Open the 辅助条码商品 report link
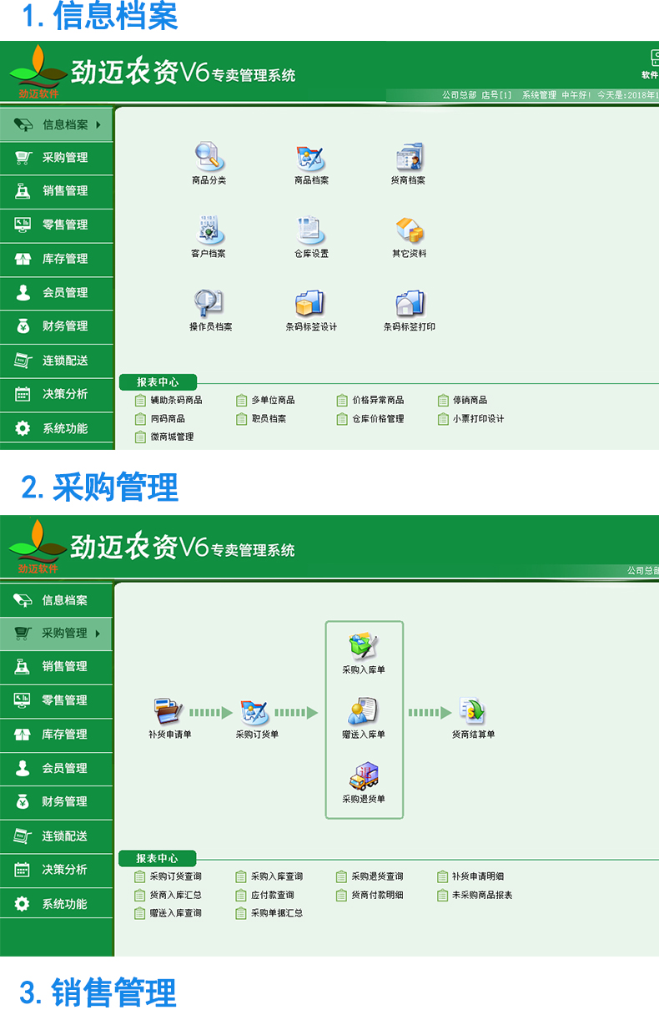Screen dimensions: 659x1020 [169, 400]
